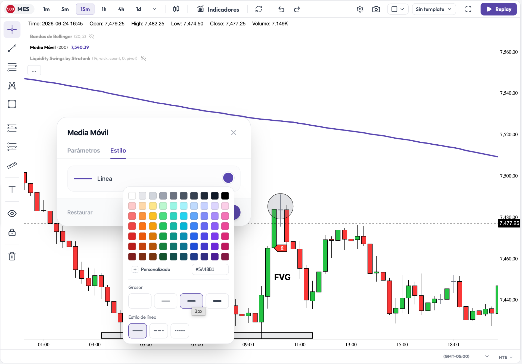The width and height of the screenshot is (522, 364).
Task: Select the pattern drawing tool
Action: pos(12,86)
